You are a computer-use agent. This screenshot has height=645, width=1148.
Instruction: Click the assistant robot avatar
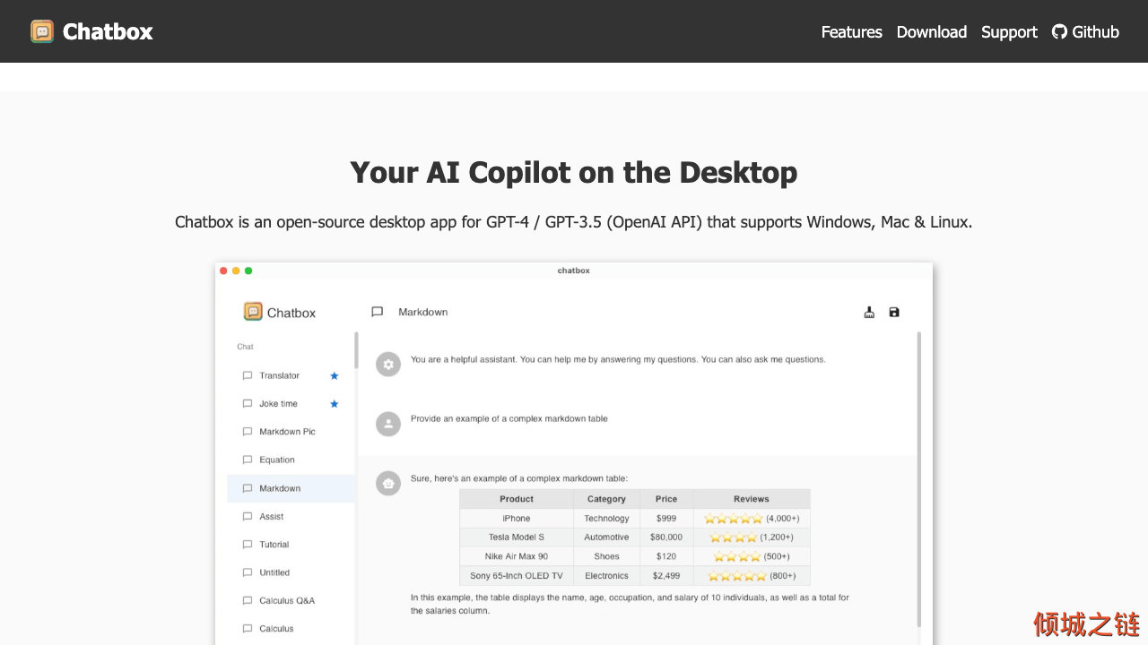click(x=388, y=484)
